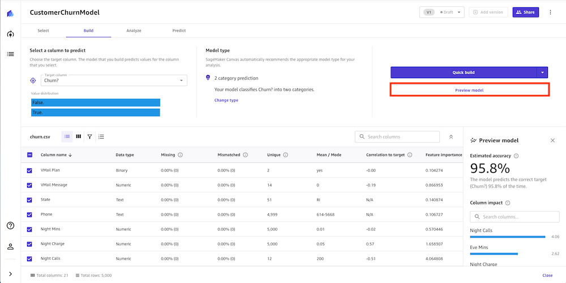Click the Eve Mins impact bar
This screenshot has width=566, height=283.
point(494,254)
